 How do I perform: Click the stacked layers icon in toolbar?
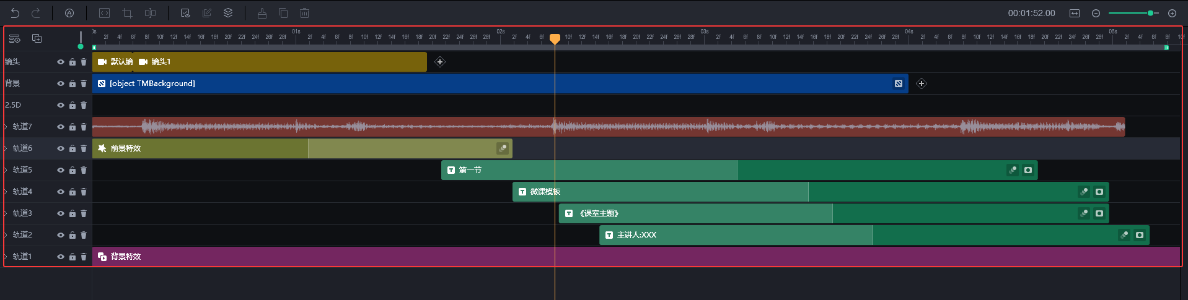click(228, 13)
